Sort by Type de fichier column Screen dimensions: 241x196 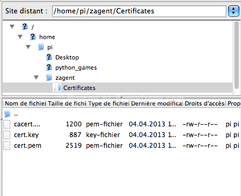(x=108, y=103)
